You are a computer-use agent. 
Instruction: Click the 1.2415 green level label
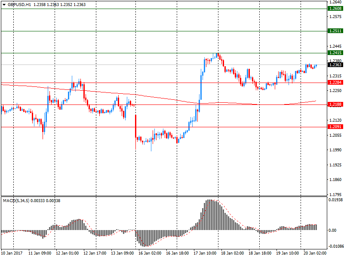[335, 52]
